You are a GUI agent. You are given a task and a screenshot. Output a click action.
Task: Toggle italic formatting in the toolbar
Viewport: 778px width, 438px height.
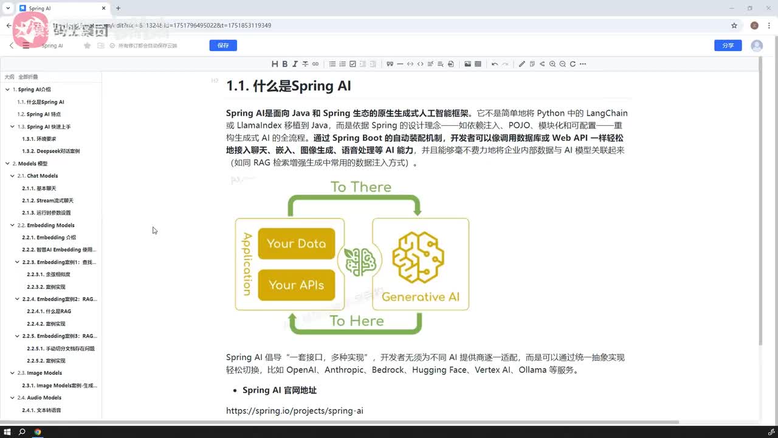[295, 64]
